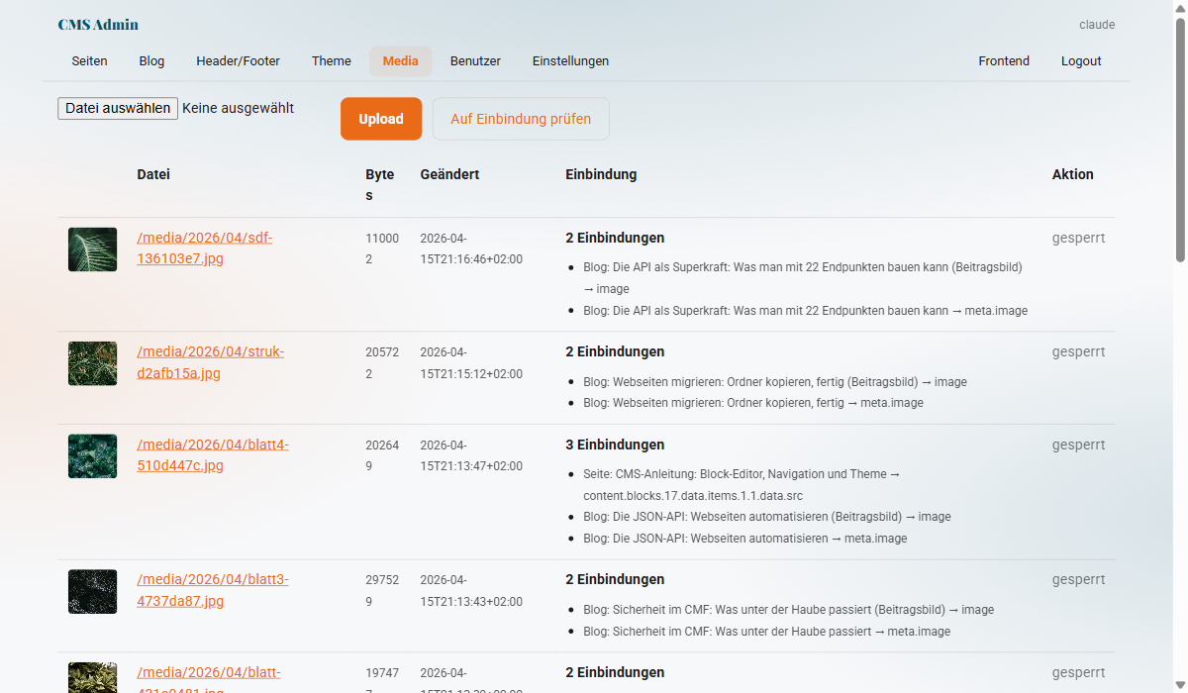Click the fern image thumbnail for sdf-136103e7.jpg
This screenshot has width=1188, height=693.
[92, 248]
